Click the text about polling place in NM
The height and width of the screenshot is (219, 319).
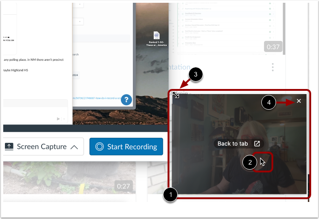(34, 60)
